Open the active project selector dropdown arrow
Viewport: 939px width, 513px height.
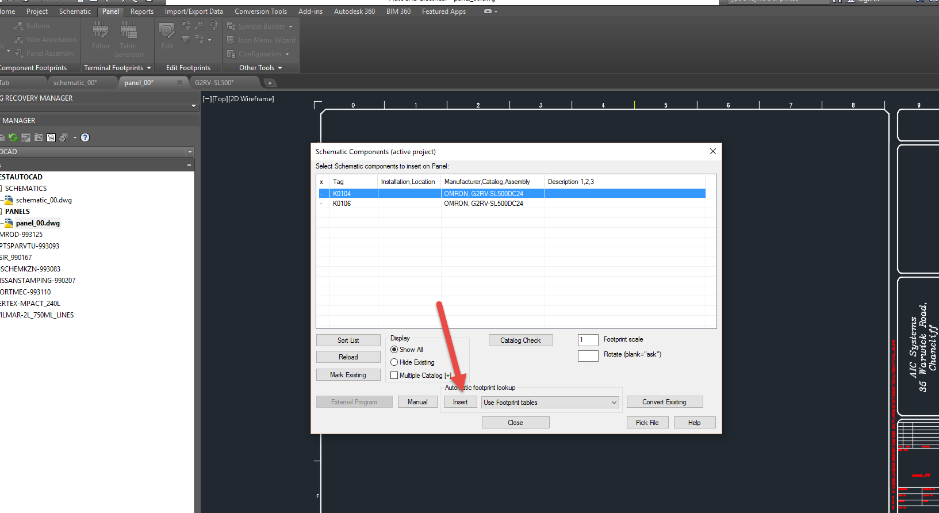click(190, 152)
